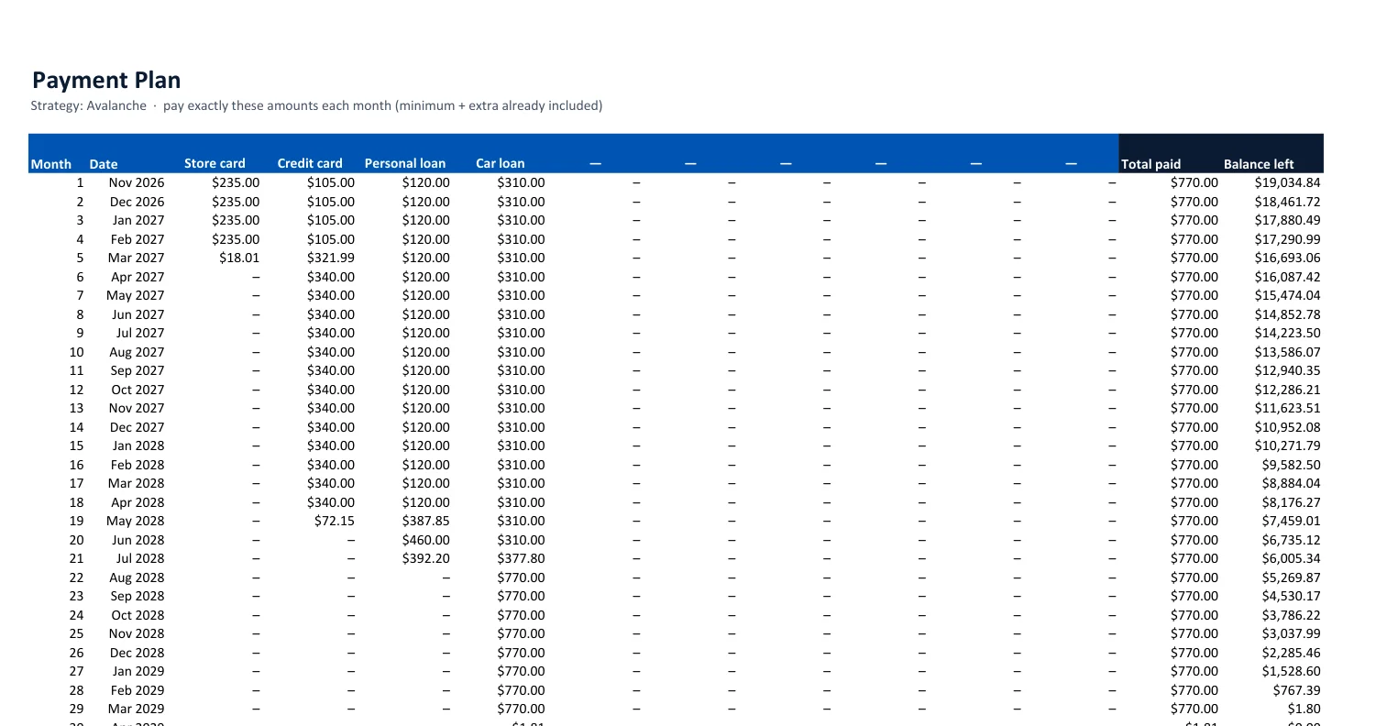Select the "Balance left" column header
1376x726 pixels.
click(x=1259, y=164)
